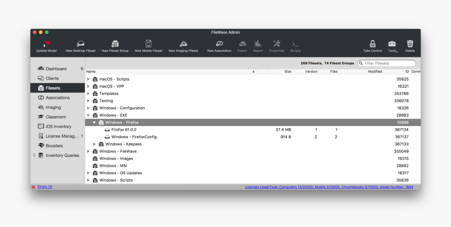Open Associations in the sidebar
This screenshot has width=451, height=227.
tap(58, 98)
